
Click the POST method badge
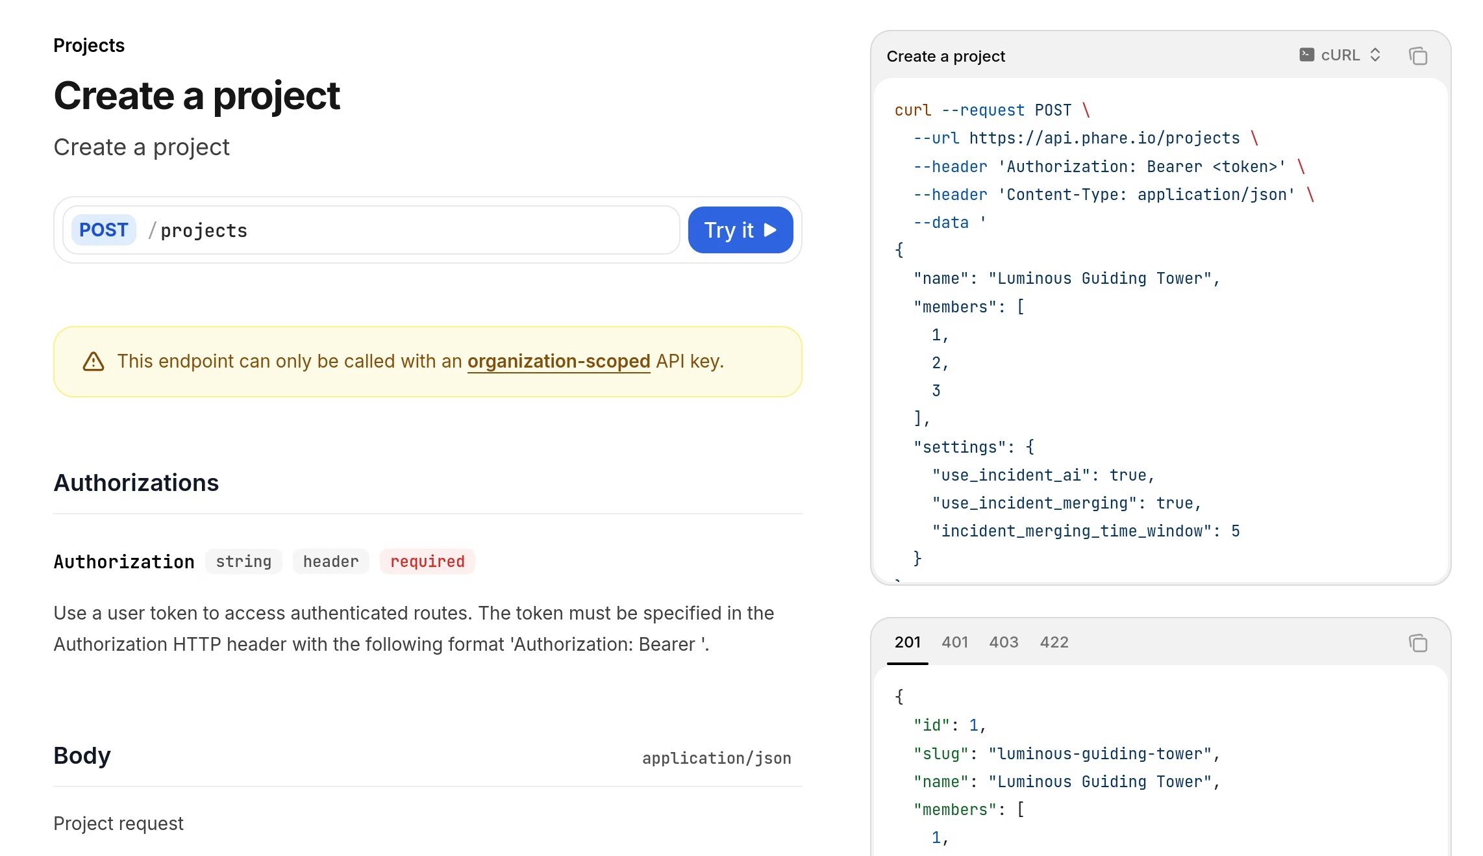tap(103, 229)
